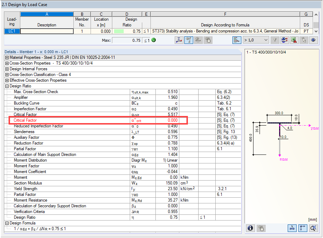
Task: Expand Design Internal Forces section
Action: coord(7,69)
